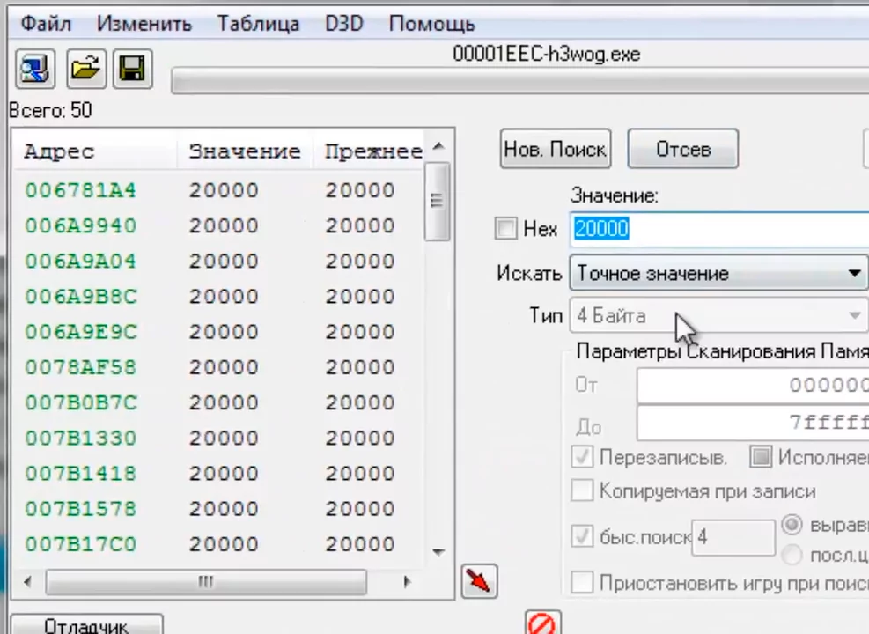
Task: Click the results list vertical scrollbar thumb
Action: tap(437, 202)
